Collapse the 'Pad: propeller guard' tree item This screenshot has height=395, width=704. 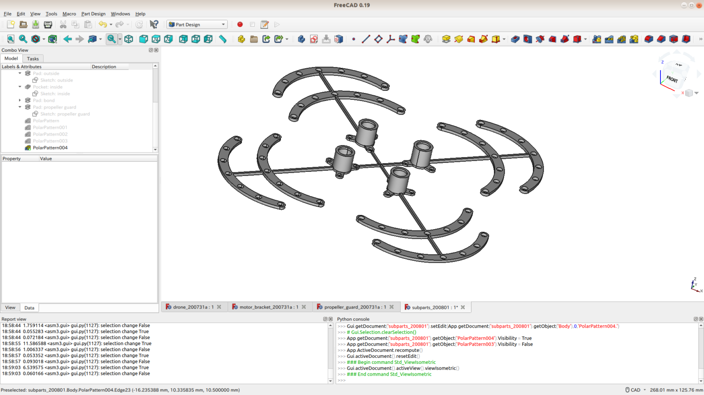pyautogui.click(x=20, y=107)
